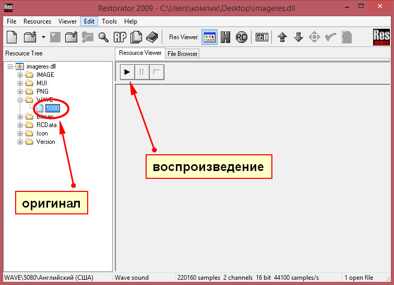Collapse the imageres.dll root node

10,67
